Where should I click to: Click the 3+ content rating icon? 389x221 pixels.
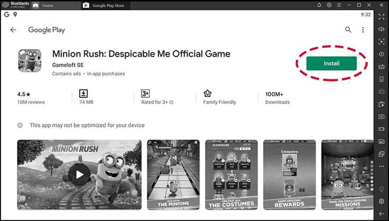(x=145, y=94)
